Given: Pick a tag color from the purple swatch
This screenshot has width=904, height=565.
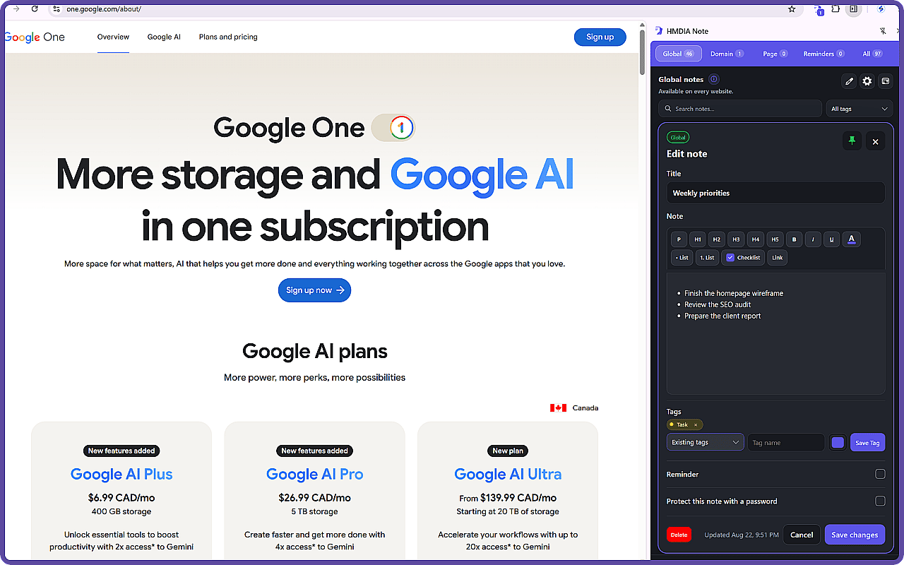Looking at the screenshot, I should [838, 443].
